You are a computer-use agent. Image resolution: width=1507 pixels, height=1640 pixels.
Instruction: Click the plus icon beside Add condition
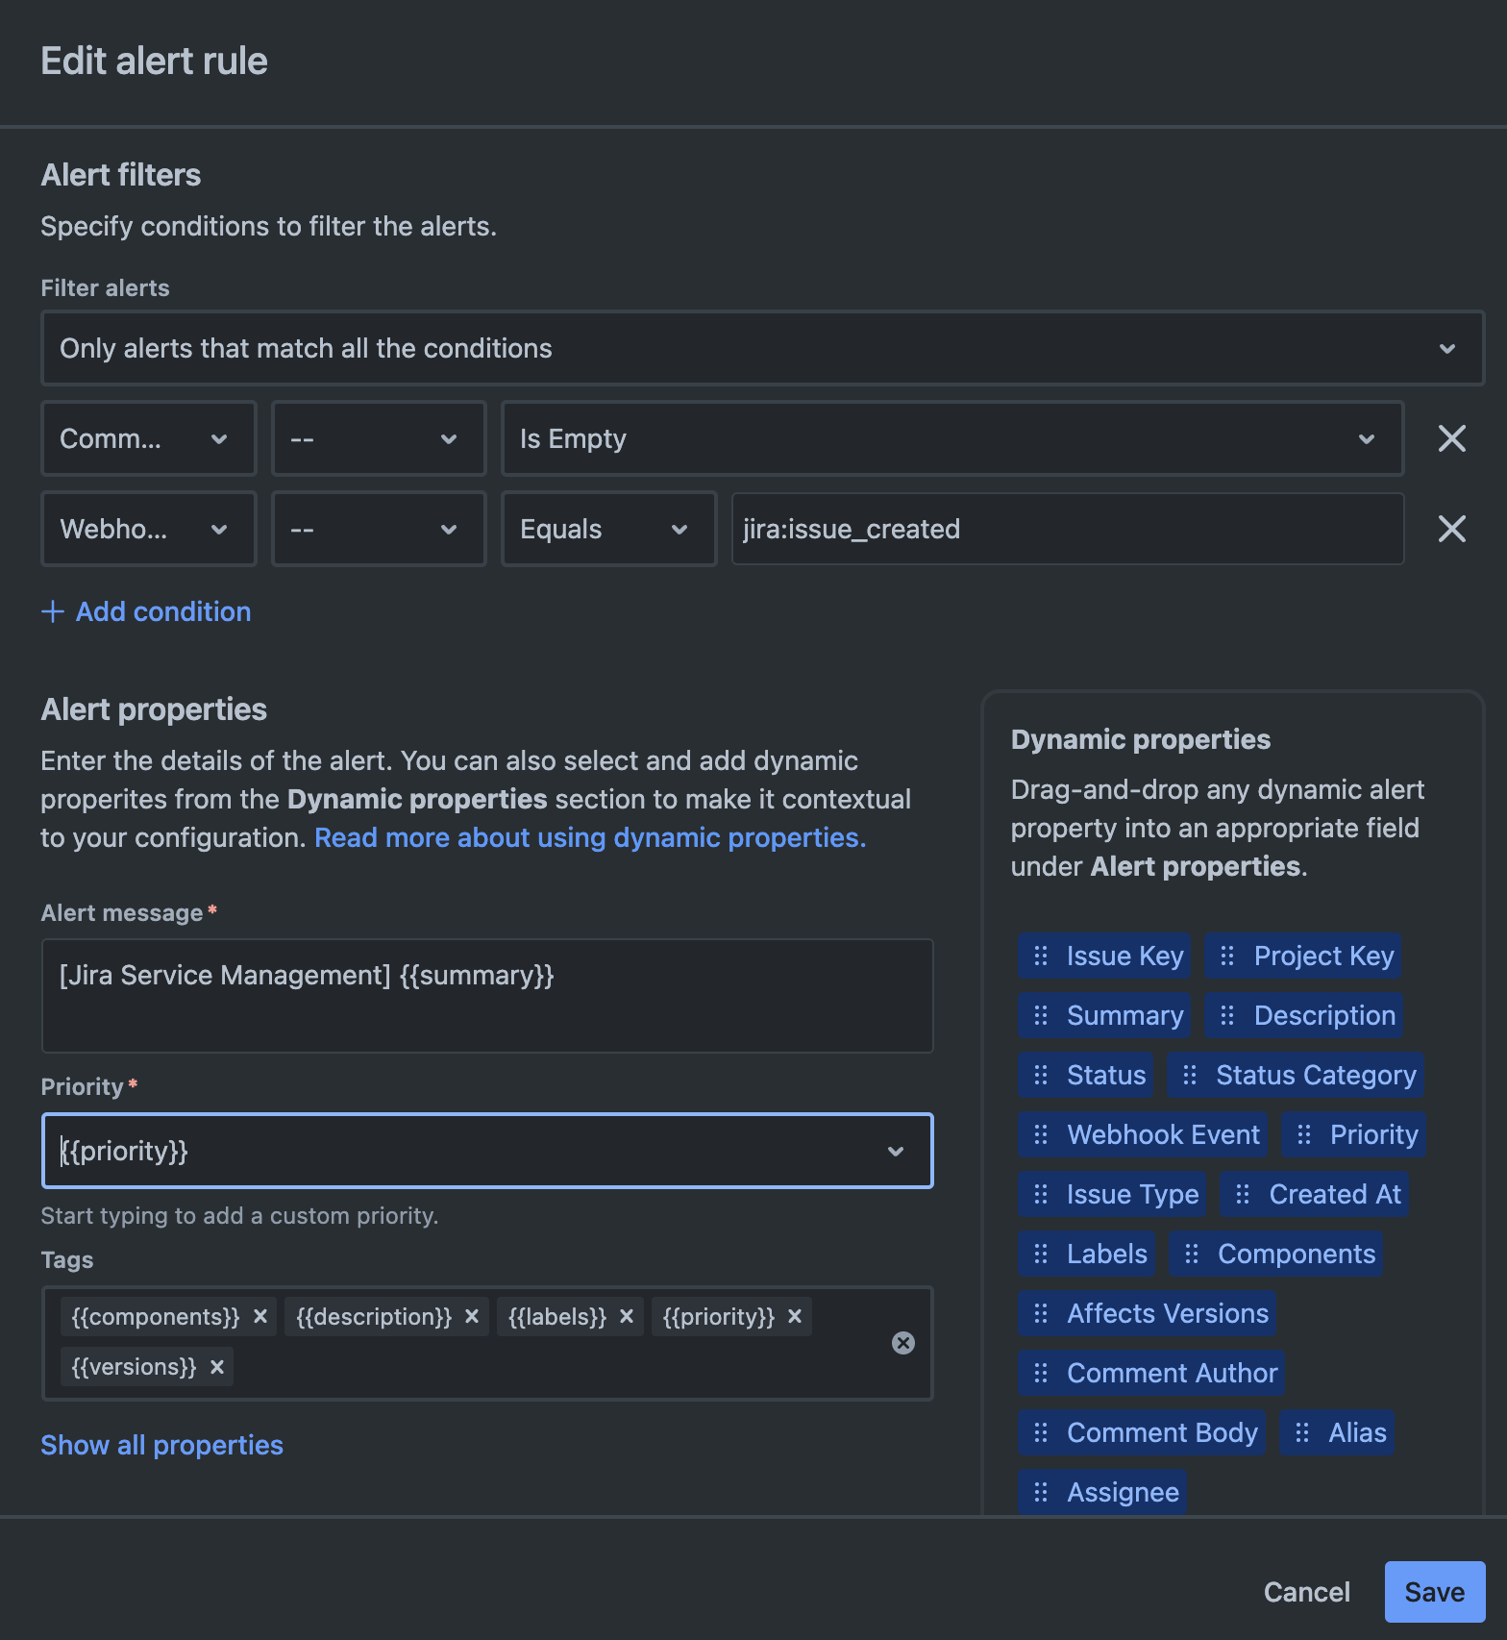pos(53,611)
